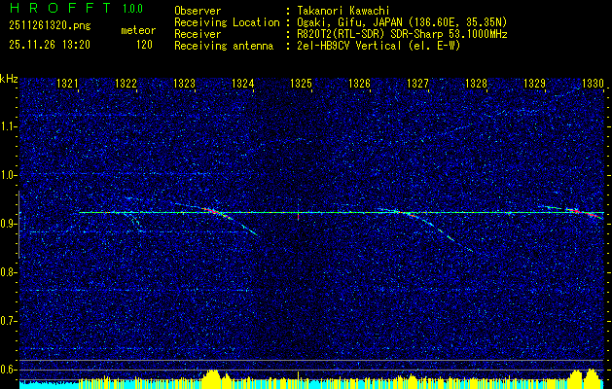This screenshot has width=612, height=389.
Task: Click the Receiving Location field label
Action: coord(227,22)
